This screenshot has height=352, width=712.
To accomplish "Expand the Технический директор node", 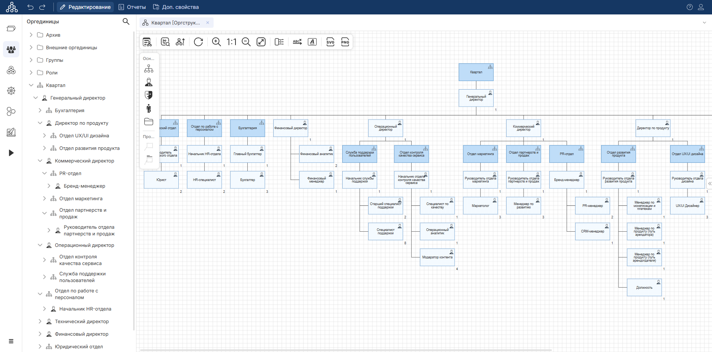I will (x=40, y=321).
